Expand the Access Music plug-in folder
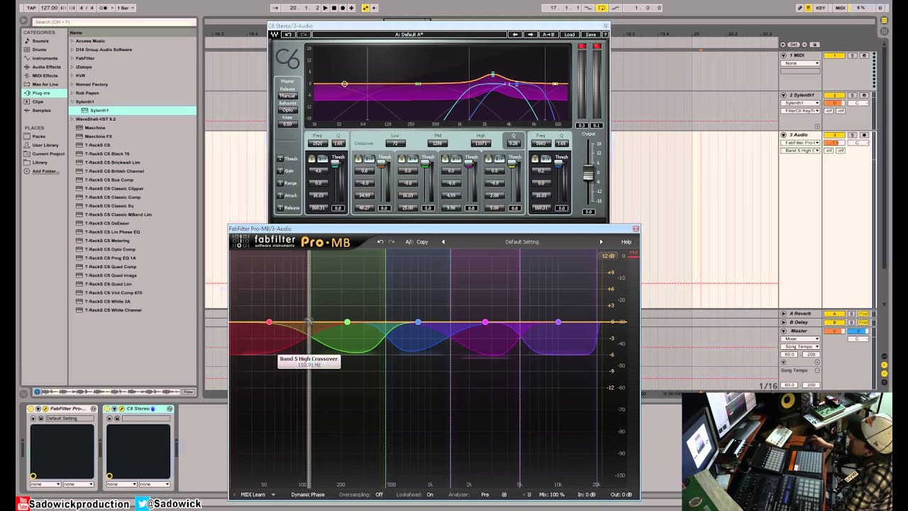Image resolution: width=908 pixels, height=511 pixels. 72,41
